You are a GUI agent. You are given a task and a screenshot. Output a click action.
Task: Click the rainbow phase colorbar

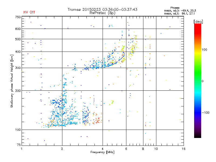click(198, 80)
